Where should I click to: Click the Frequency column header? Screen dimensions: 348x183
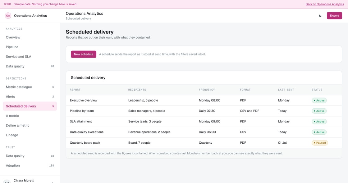tap(207, 90)
